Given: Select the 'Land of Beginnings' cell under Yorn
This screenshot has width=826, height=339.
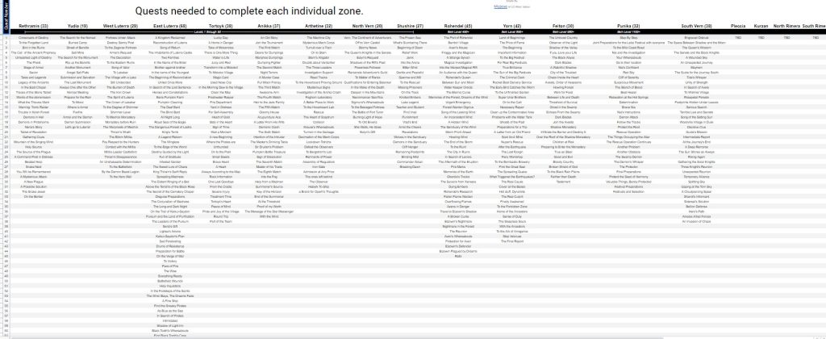Looking at the screenshot, I should point(512,38).
